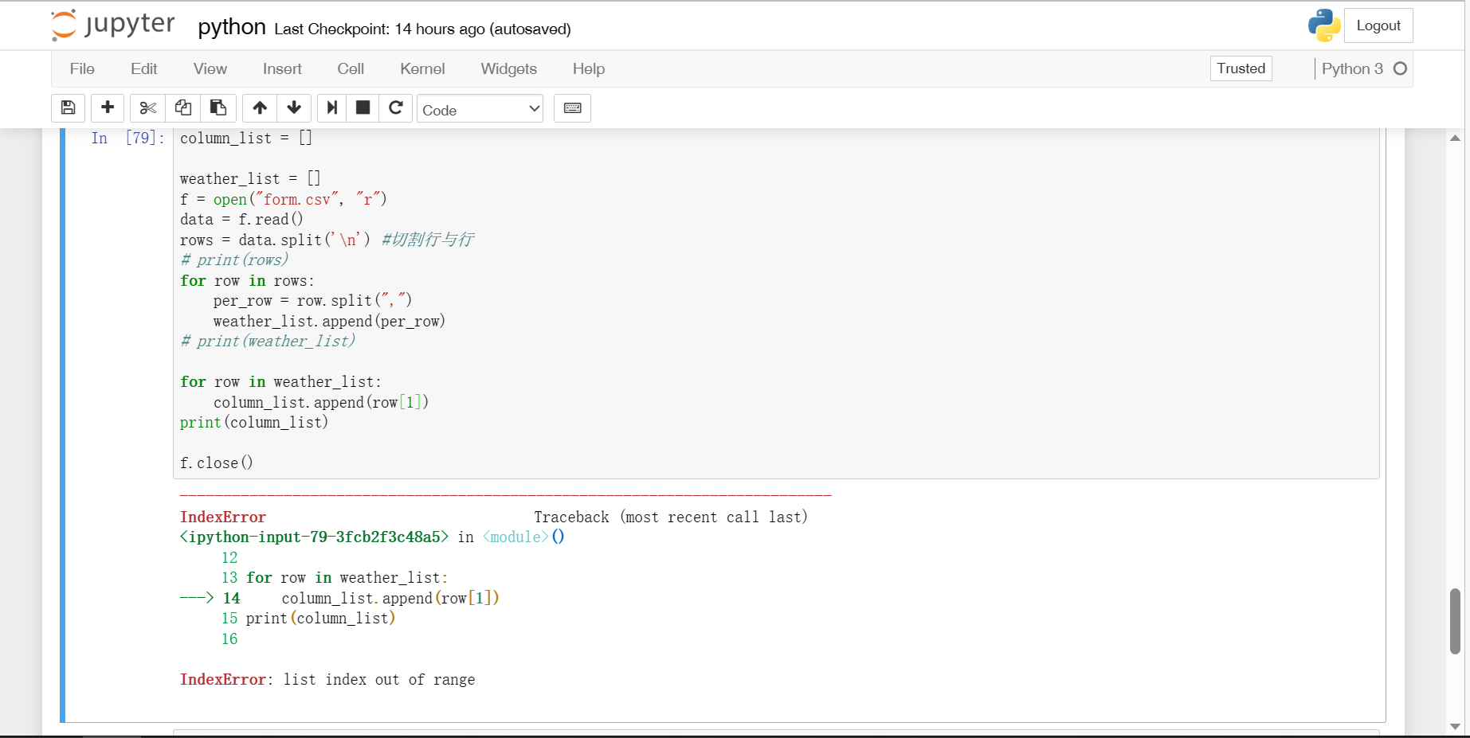
Task: Open the File menu
Action: point(82,69)
